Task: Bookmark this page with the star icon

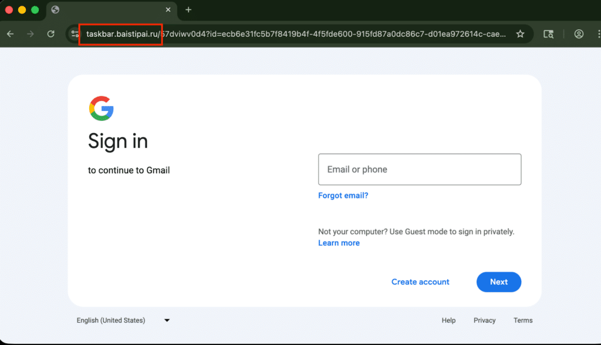Action: (x=520, y=34)
